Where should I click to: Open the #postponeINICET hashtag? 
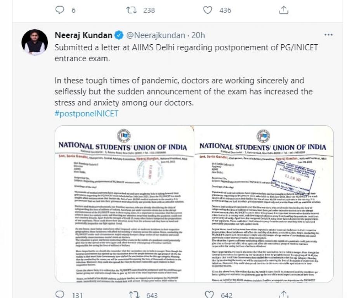(87, 114)
